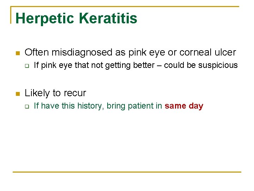Click "getting better" in the sub-bullet
The height and width of the screenshot is (191, 254).
point(130,65)
